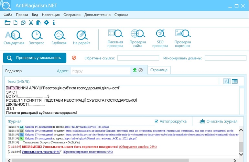Image resolution: width=249 pixels, height=162 pixels.
Task: Open the Дополнительно menu
Action: 97,15
